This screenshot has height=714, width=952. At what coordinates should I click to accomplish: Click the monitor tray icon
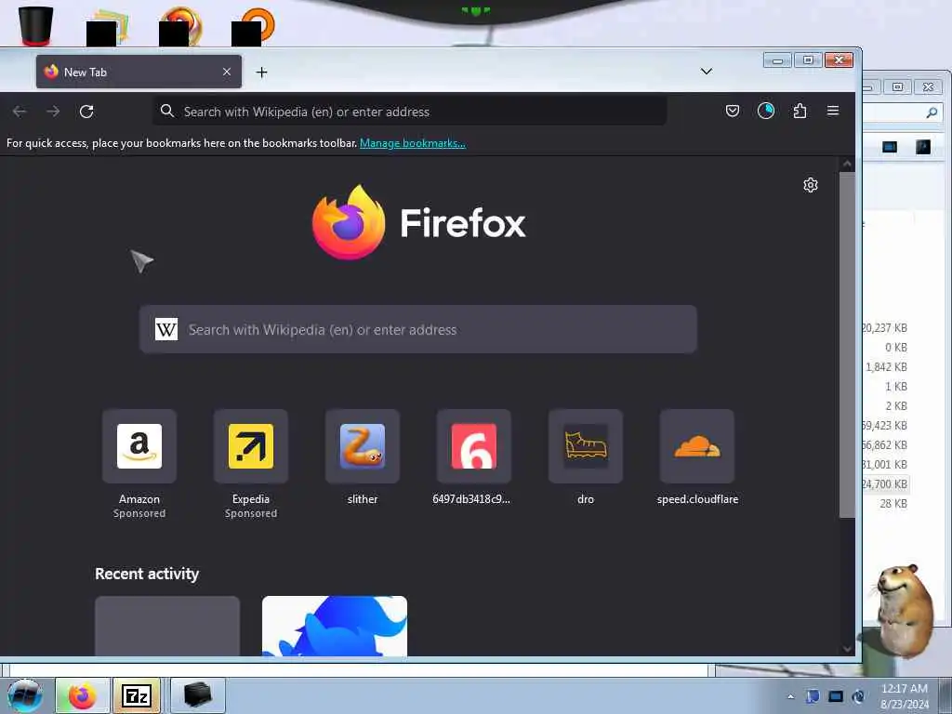click(x=836, y=696)
